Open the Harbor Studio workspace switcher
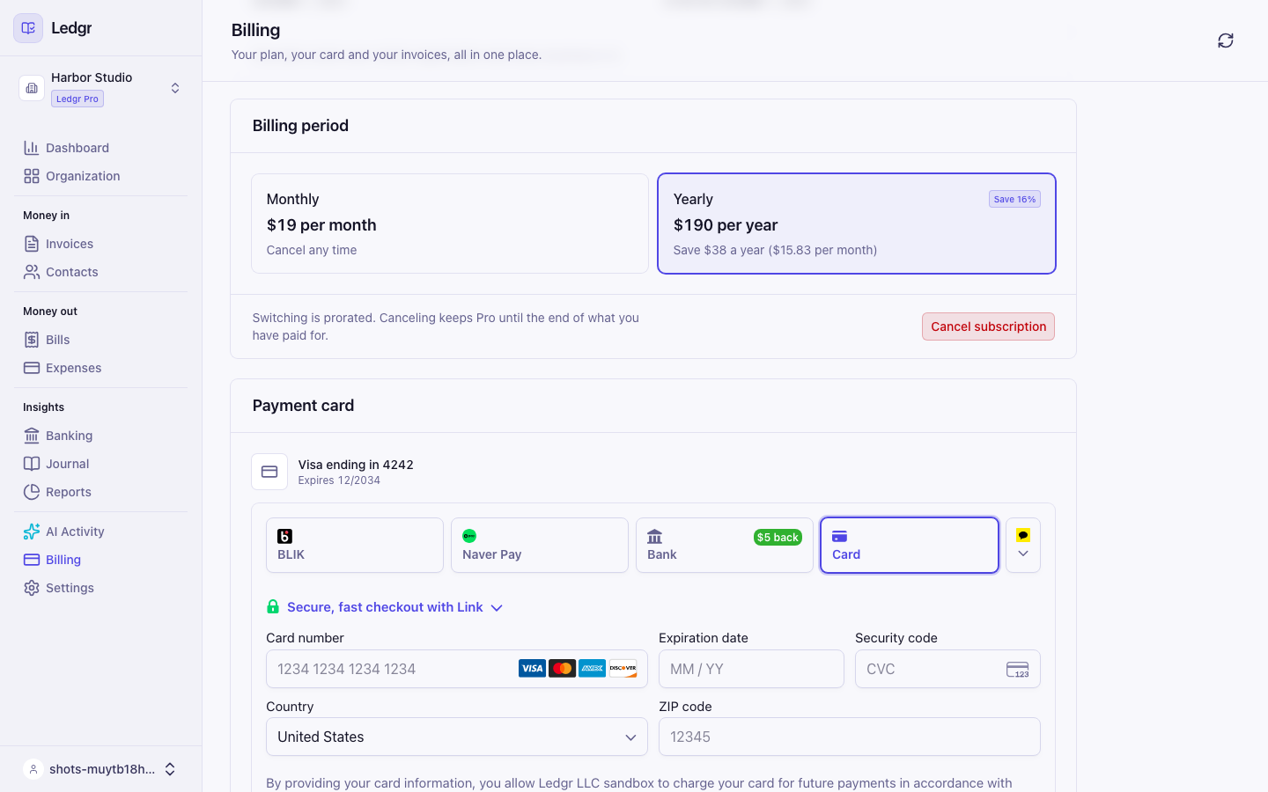The height and width of the screenshot is (792, 1268). [x=101, y=88]
